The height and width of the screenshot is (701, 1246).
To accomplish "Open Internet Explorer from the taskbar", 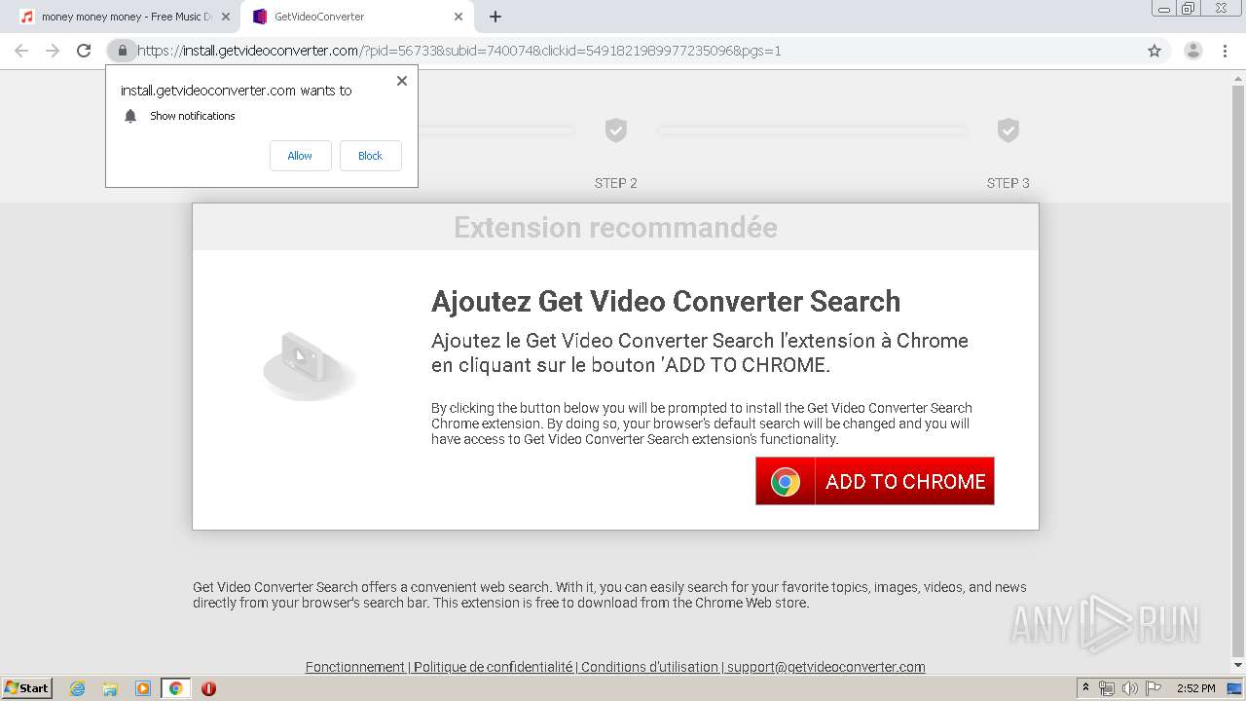I will 77,688.
